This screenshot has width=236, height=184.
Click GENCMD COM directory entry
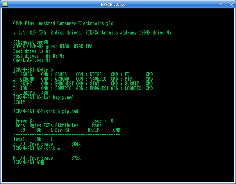click(x=69, y=79)
